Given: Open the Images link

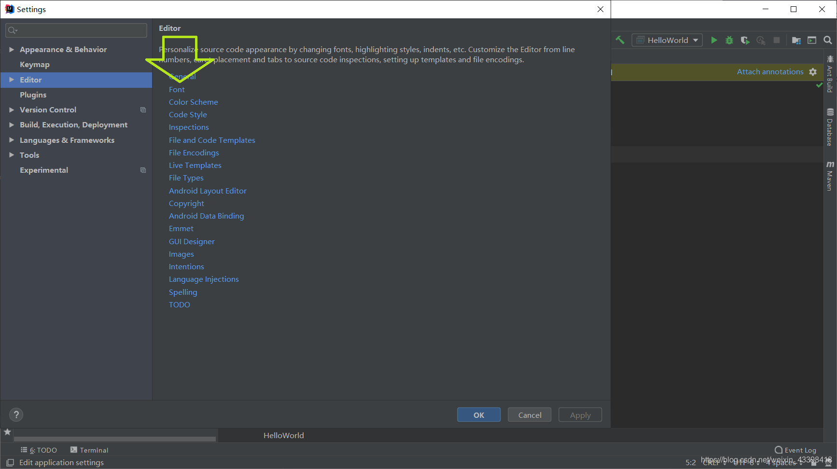Looking at the screenshot, I should coord(181,254).
